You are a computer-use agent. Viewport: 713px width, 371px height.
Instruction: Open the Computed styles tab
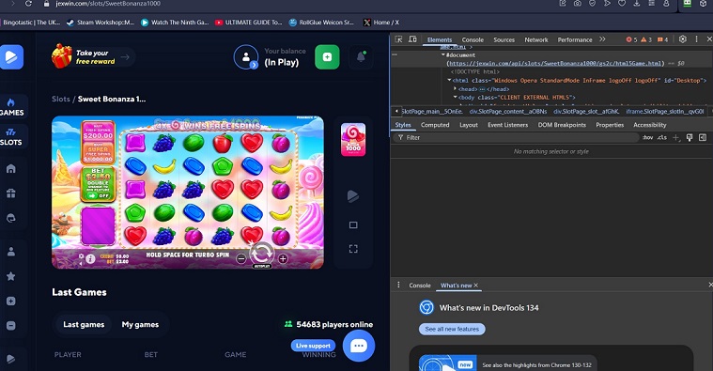point(435,125)
